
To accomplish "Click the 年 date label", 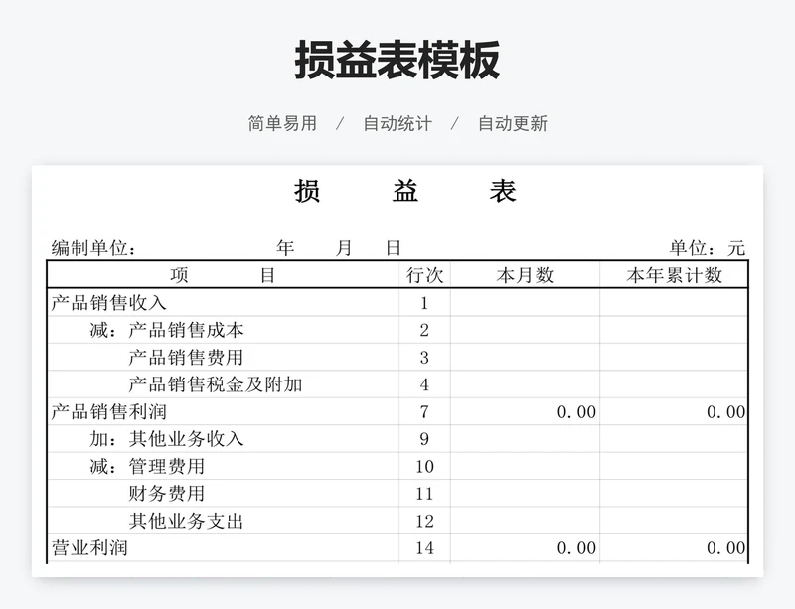I will pos(285,248).
